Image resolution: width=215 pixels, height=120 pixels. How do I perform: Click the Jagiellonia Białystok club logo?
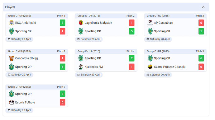pyautogui.click(x=81, y=23)
